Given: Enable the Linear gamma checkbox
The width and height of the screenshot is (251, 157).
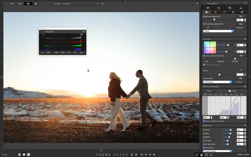Looking at the screenshot, I should tap(229, 91).
